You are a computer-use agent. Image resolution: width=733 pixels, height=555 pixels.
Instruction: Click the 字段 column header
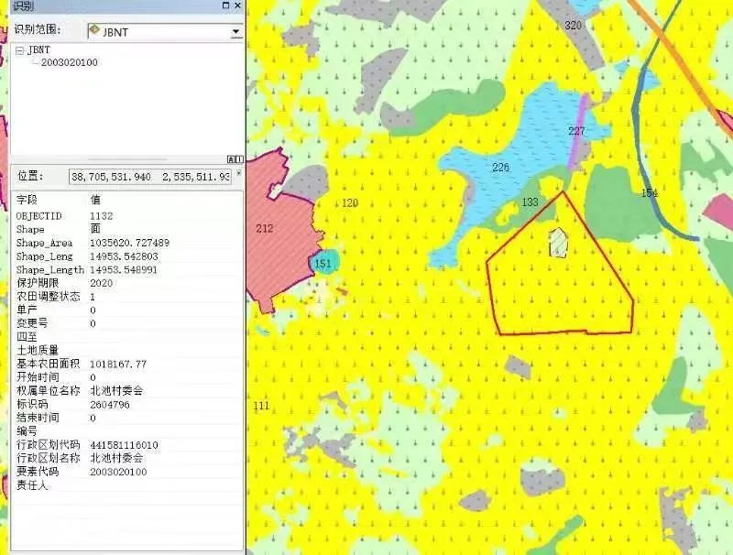pyautogui.click(x=27, y=199)
